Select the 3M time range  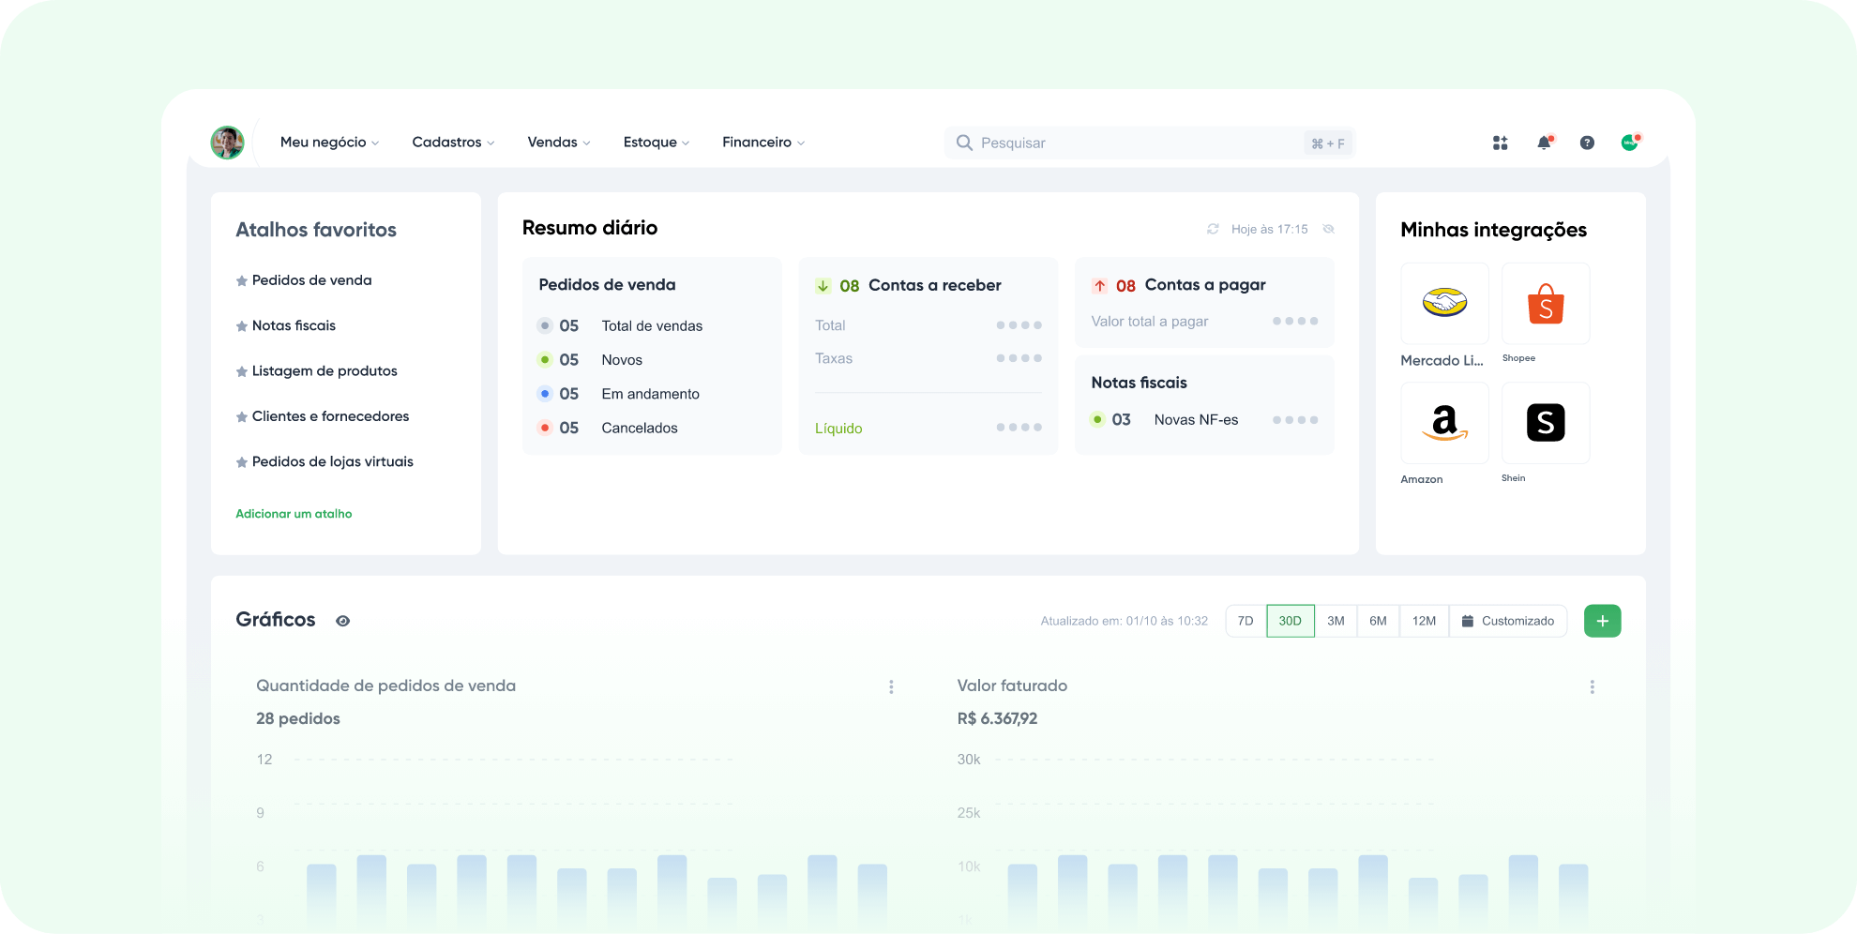1336,621
